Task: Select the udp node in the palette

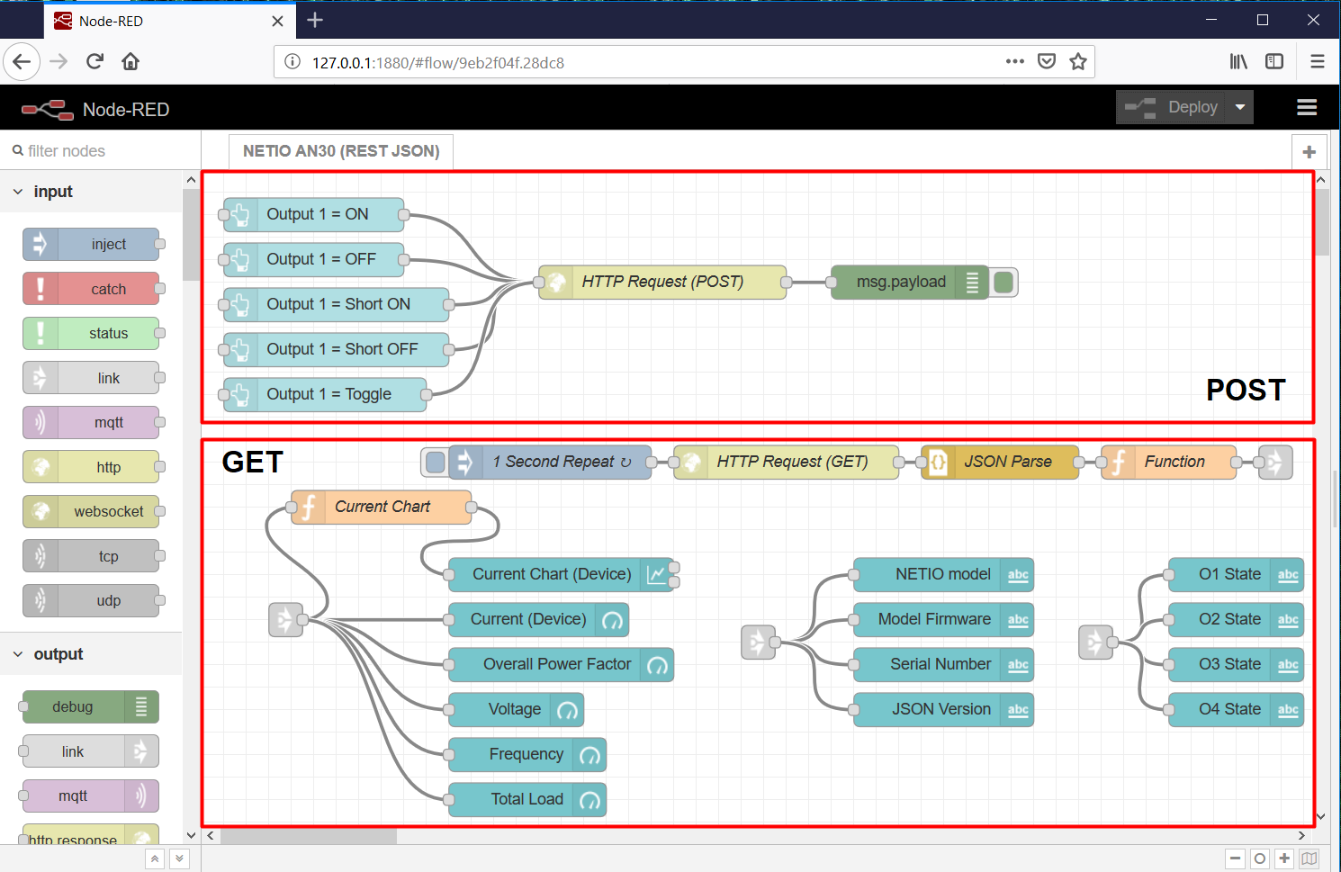Action: click(91, 600)
